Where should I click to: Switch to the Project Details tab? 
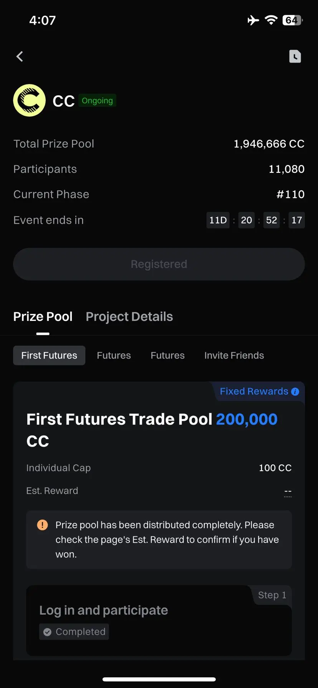(129, 316)
